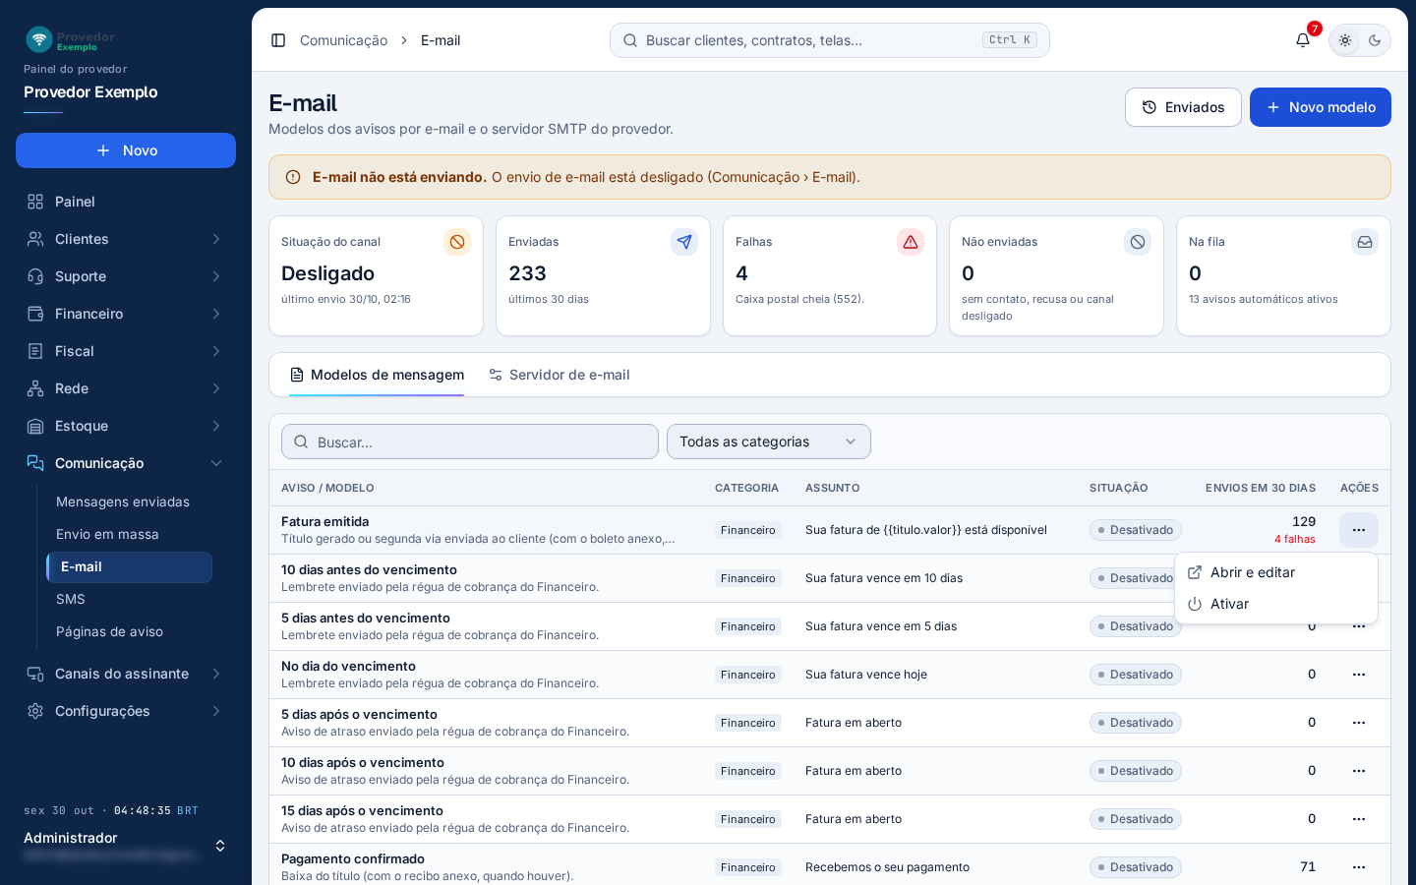Screen dimensions: 1416x885
Task: Expand the Clientes sidebar section
Action: point(126,239)
